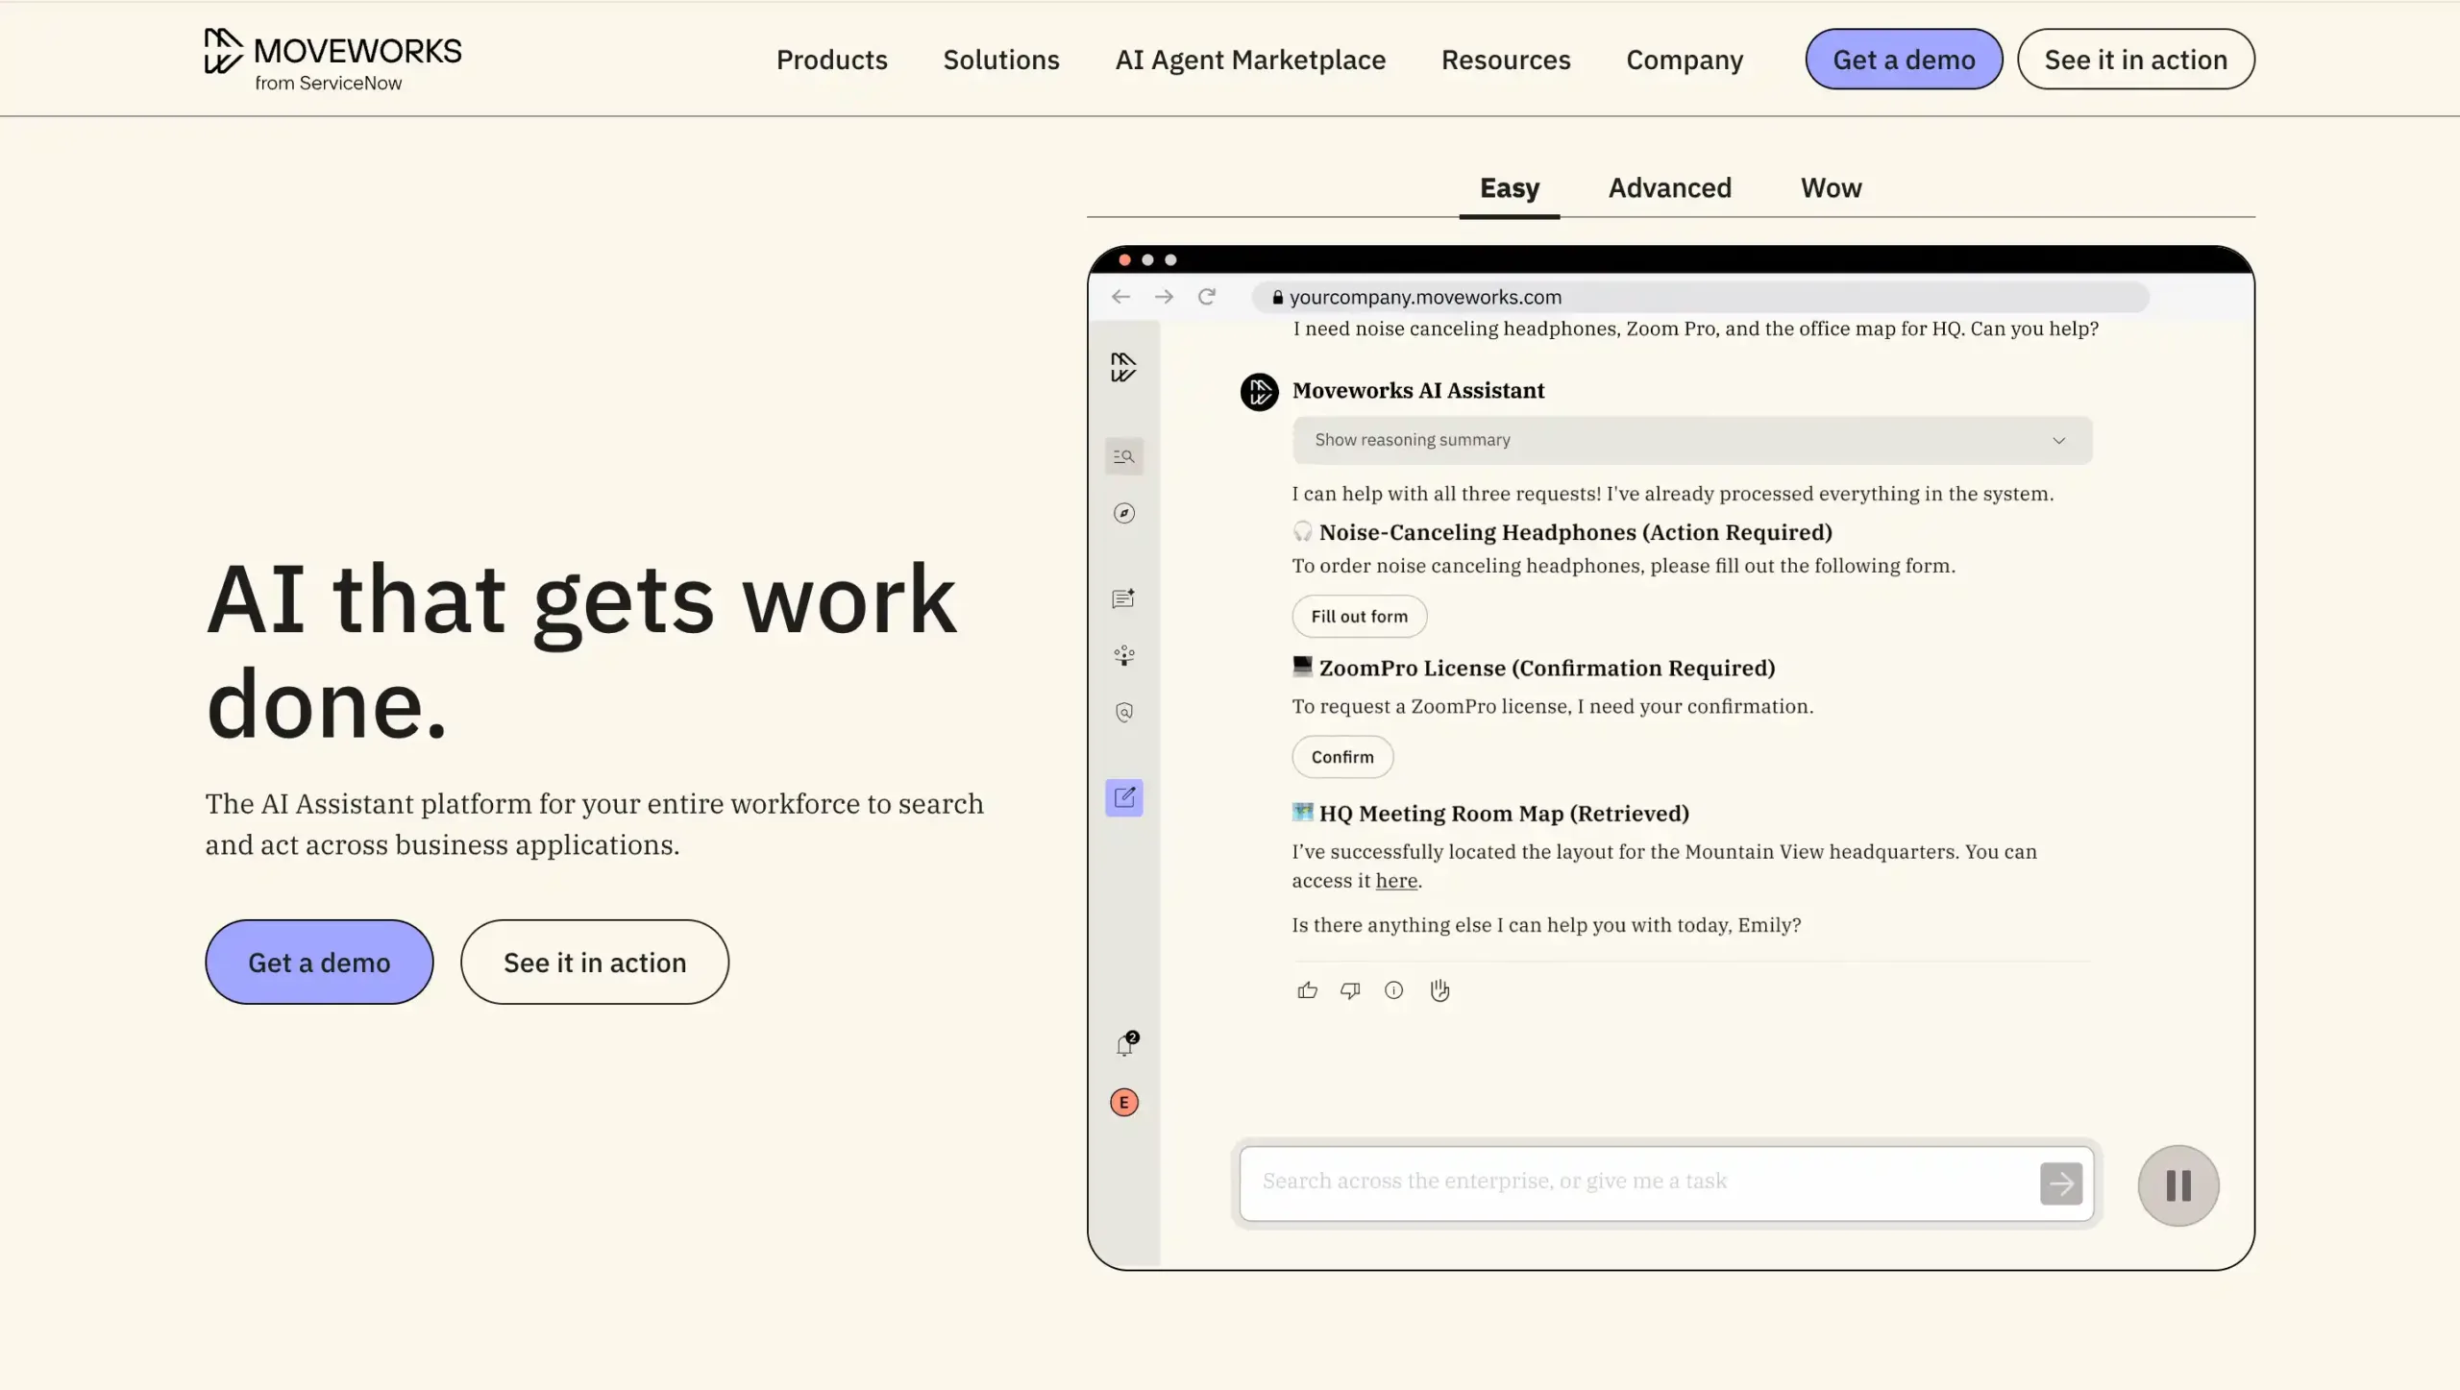Click the orange E user avatar
The width and height of the screenshot is (2460, 1390).
click(1123, 1102)
